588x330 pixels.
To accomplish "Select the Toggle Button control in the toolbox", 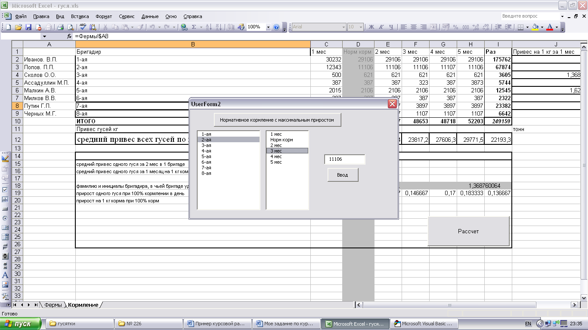I will coord(5,247).
